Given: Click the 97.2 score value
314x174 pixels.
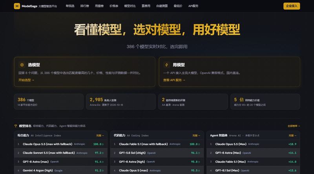Looking at the screenshot, I should pyautogui.click(x=99, y=153).
